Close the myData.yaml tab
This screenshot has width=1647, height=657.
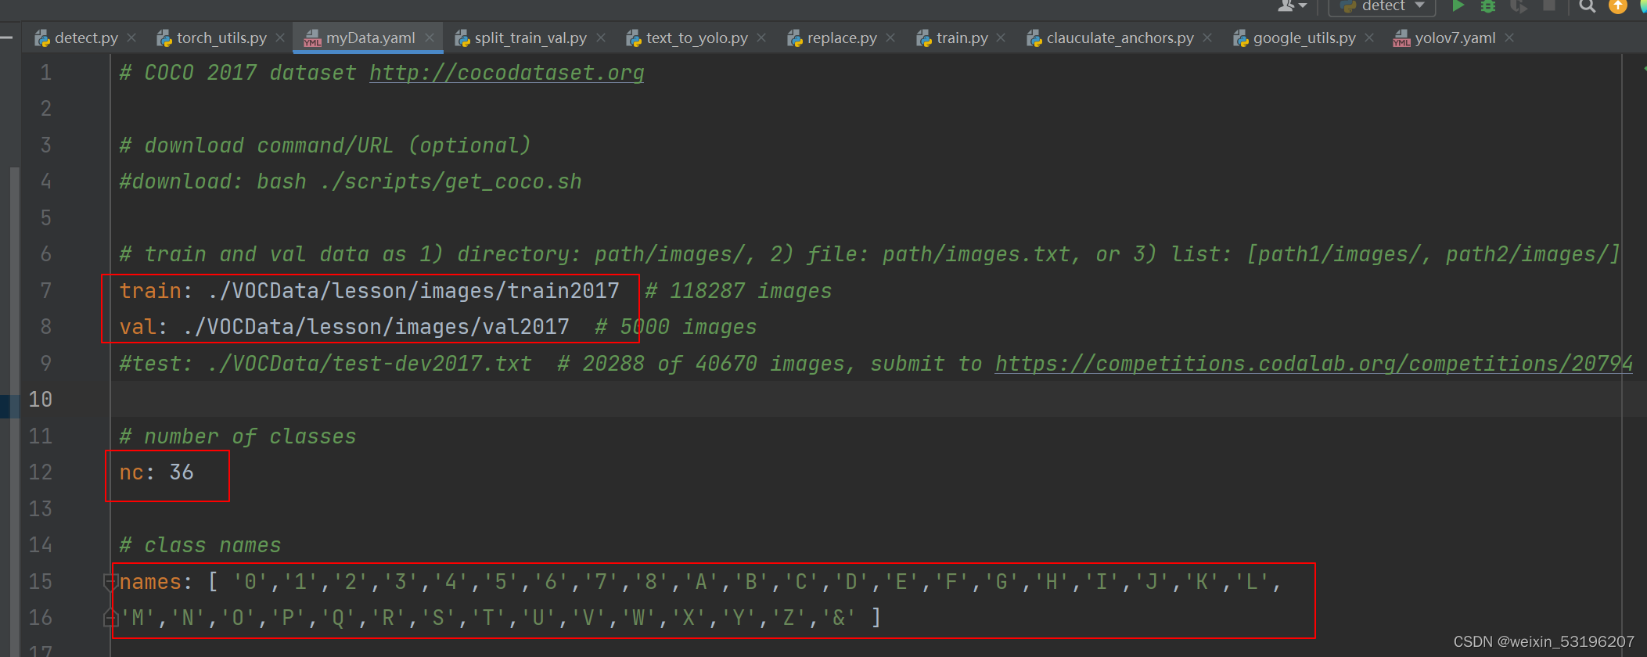[x=430, y=38]
